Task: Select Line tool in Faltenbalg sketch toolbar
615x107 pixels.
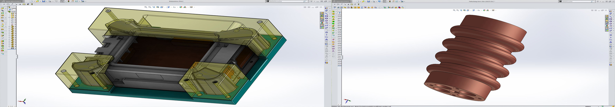Action: tap(611, 17)
